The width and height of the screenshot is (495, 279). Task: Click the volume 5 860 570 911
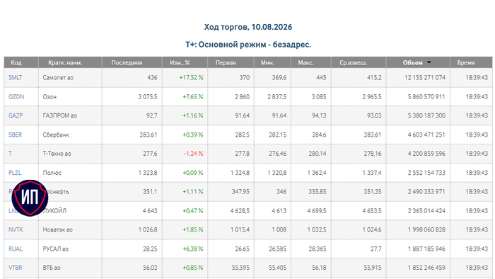pyautogui.click(x=426, y=97)
